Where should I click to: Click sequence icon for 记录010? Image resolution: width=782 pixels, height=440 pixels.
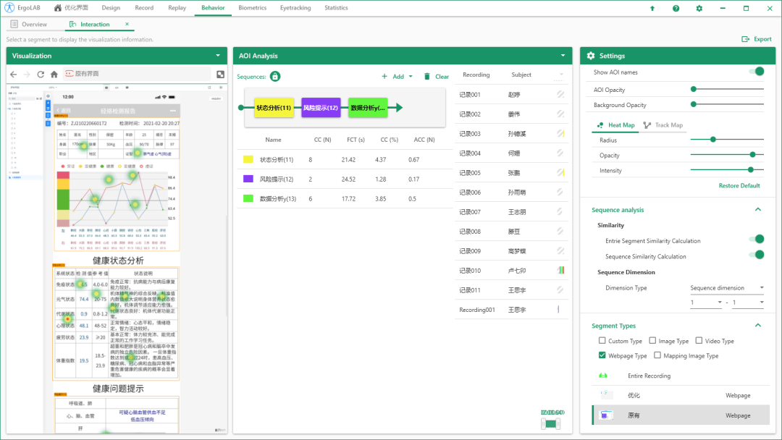[x=561, y=270]
